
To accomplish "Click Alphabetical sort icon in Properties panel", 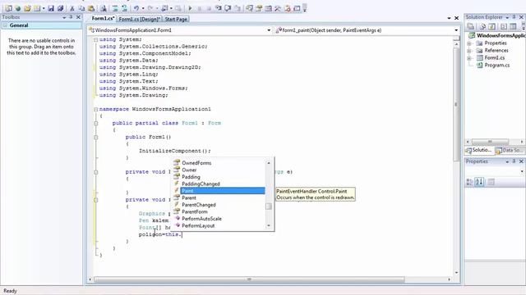I will [479, 182].
